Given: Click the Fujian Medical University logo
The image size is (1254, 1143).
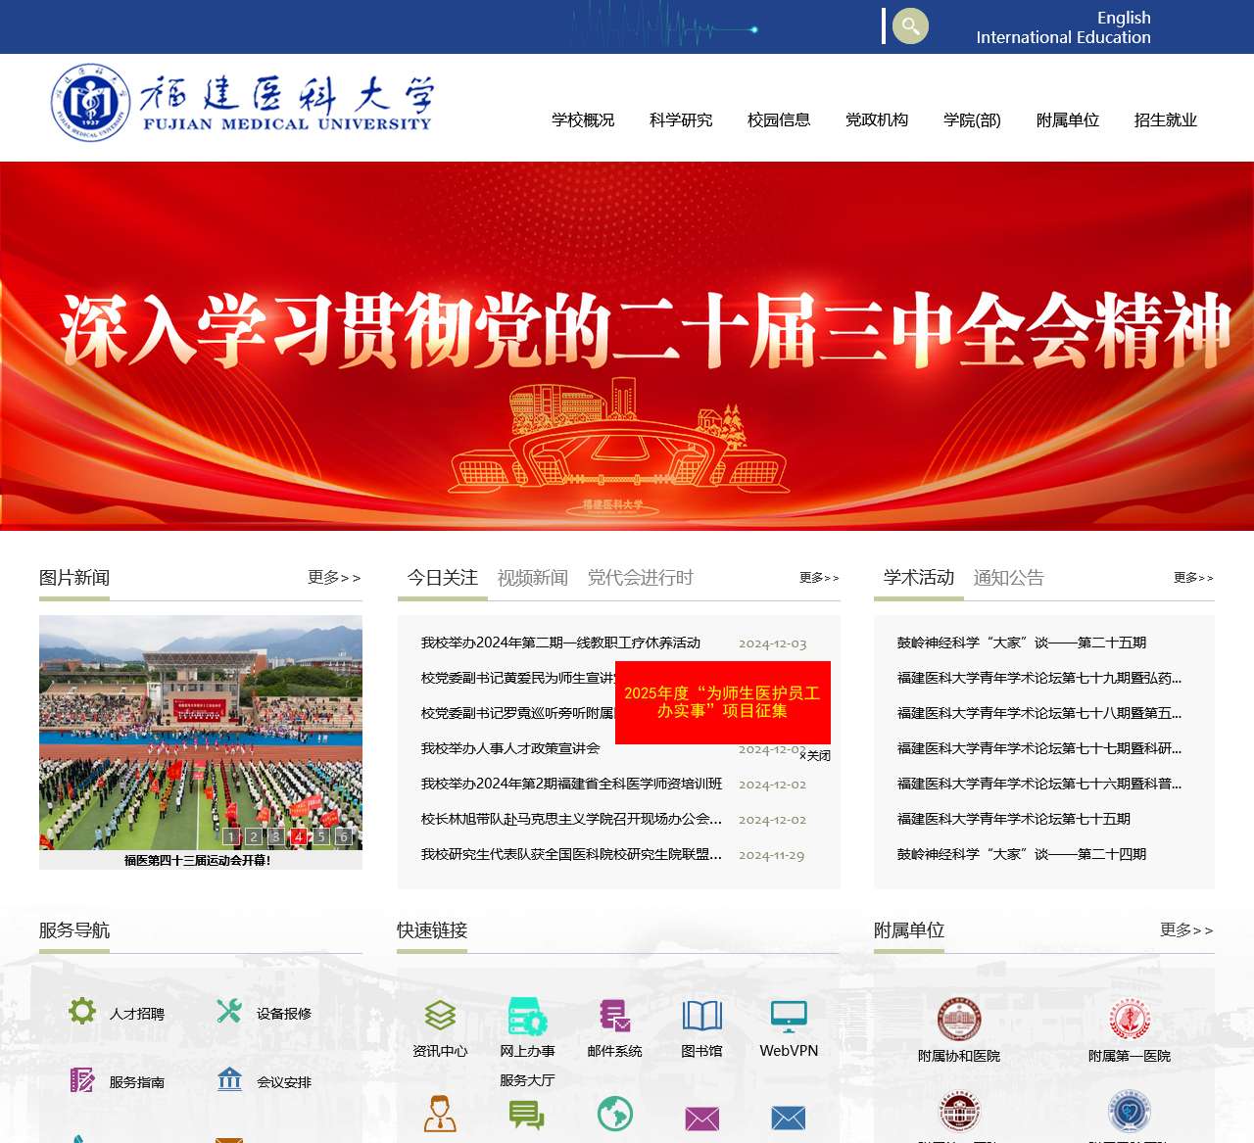Looking at the screenshot, I should pyautogui.click(x=242, y=103).
